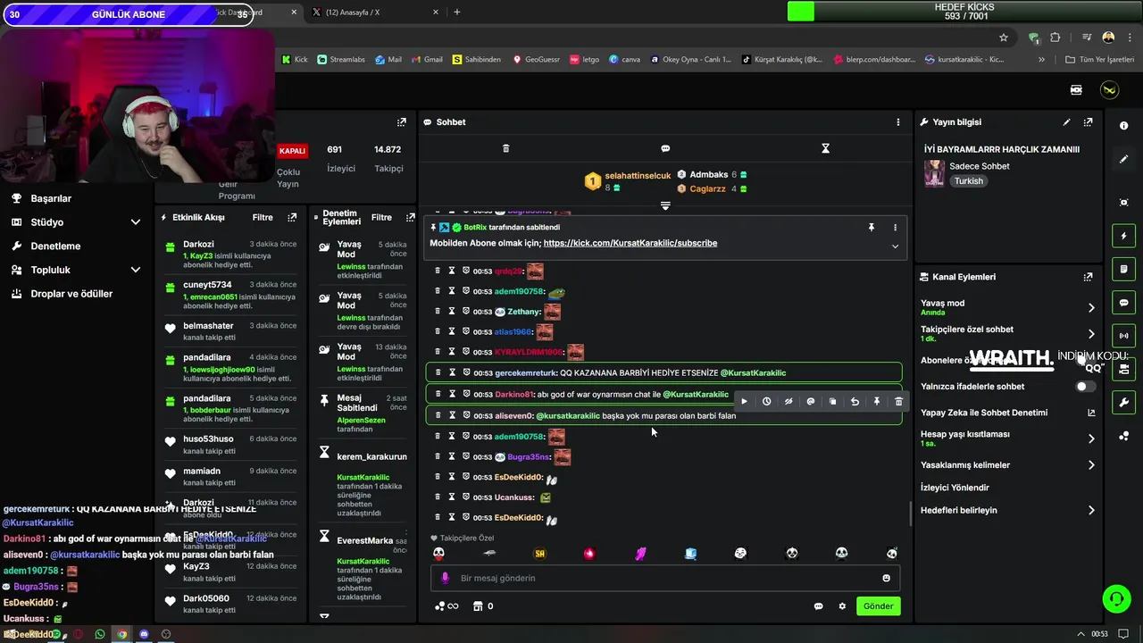Delete the qrdq29 chat message
The width and height of the screenshot is (1143, 643).
click(438, 271)
